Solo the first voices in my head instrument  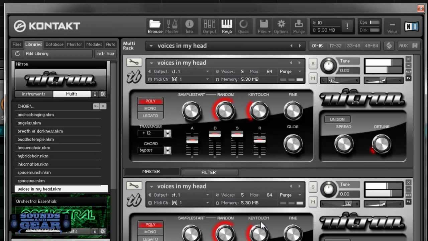pos(313,64)
